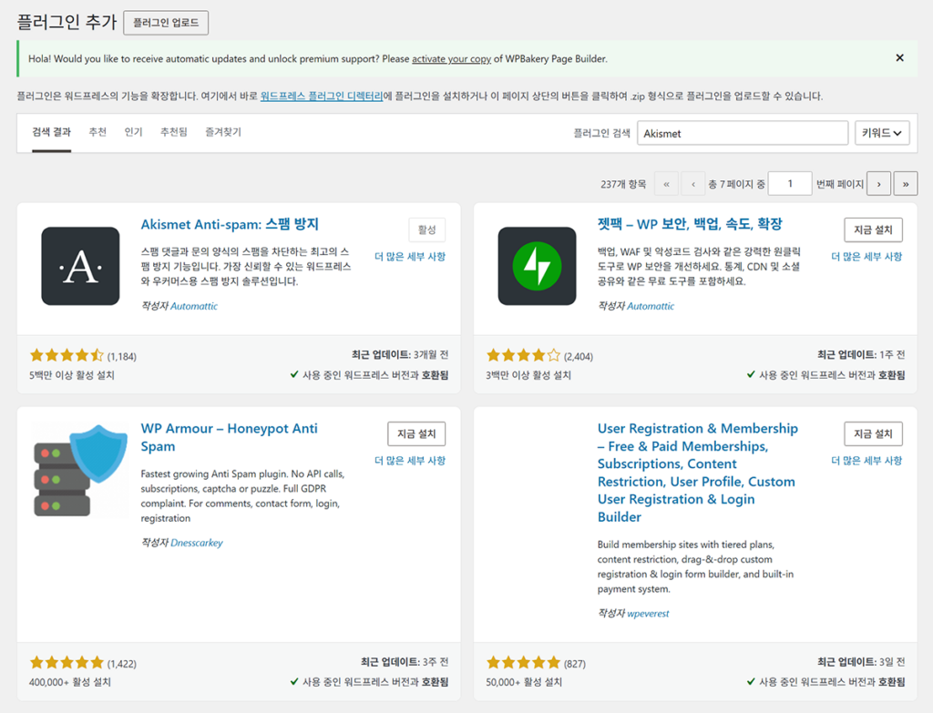Click the 3백만 이상 활성 설치 text
The width and height of the screenshot is (933, 713).
click(x=528, y=375)
